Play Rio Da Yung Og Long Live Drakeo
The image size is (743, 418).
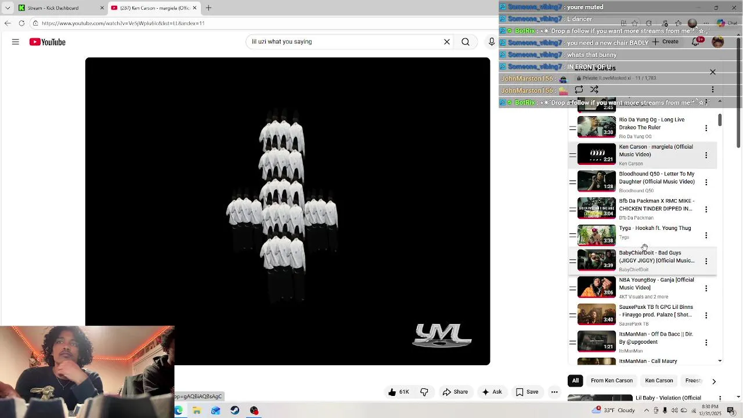point(597,127)
